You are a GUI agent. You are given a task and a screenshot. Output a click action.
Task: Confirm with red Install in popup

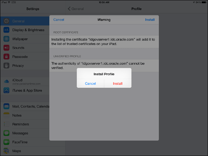coord(118,83)
